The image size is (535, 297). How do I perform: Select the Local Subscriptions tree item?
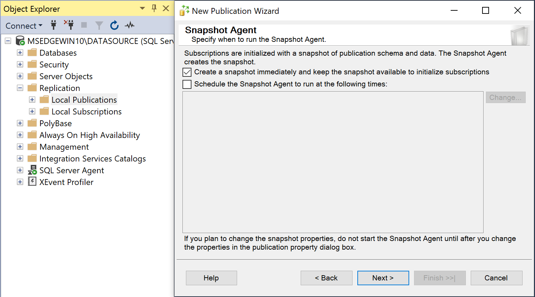86,111
